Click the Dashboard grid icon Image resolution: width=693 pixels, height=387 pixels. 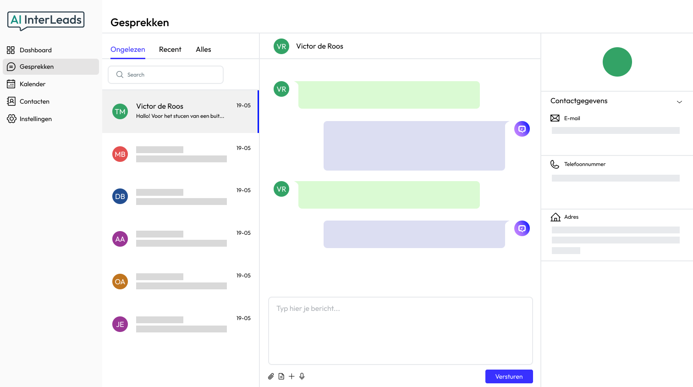pyautogui.click(x=11, y=50)
